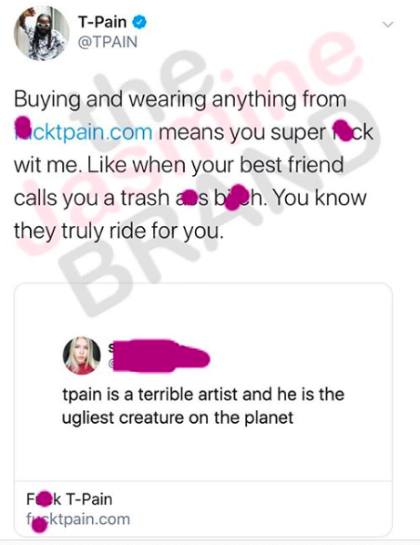
Task: Open the @TPAIN handle
Action: 108,42
